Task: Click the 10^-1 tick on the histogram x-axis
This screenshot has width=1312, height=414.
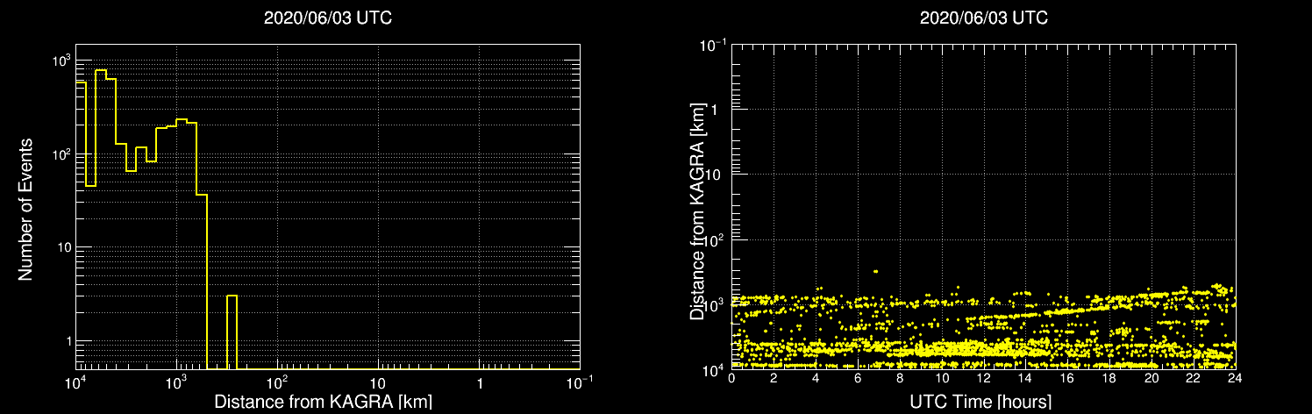Action: click(579, 383)
